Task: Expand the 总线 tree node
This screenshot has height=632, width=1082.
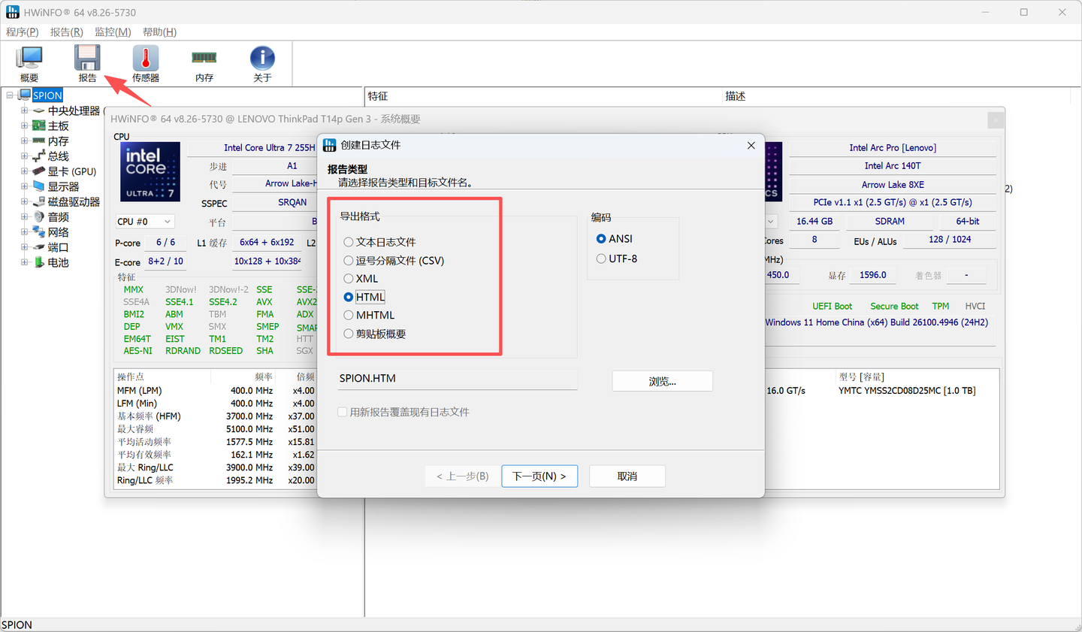Action: pos(24,156)
